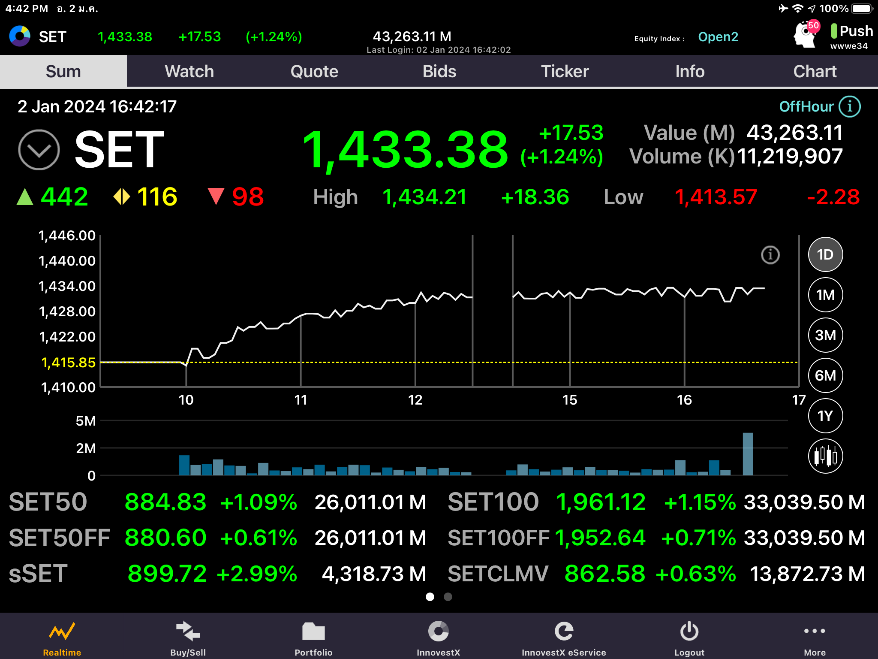Viewport: 878px width, 659px height.
Task: Open the Equity Index Open2 status
Action: coord(718,37)
